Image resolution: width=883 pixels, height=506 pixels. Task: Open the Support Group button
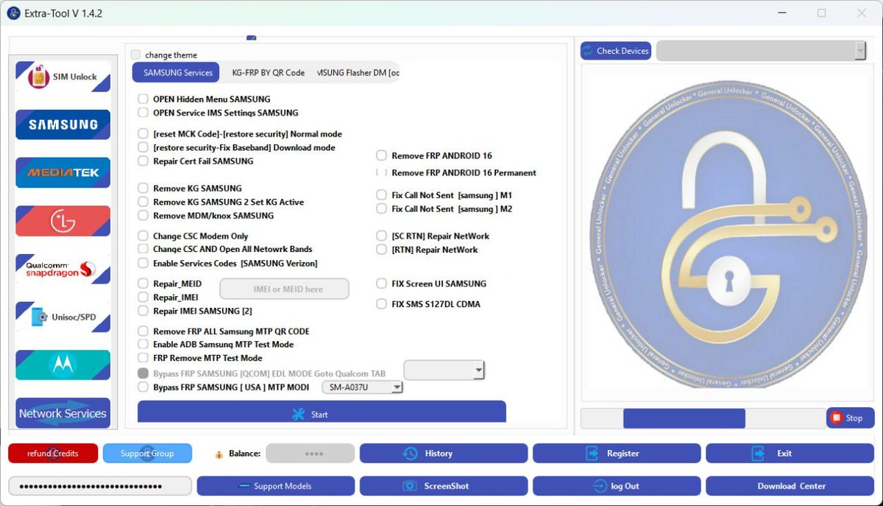147,453
